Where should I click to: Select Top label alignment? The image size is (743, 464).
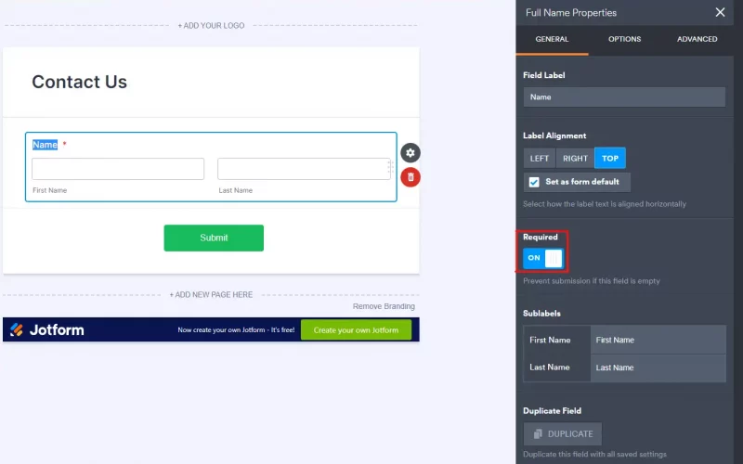click(610, 159)
